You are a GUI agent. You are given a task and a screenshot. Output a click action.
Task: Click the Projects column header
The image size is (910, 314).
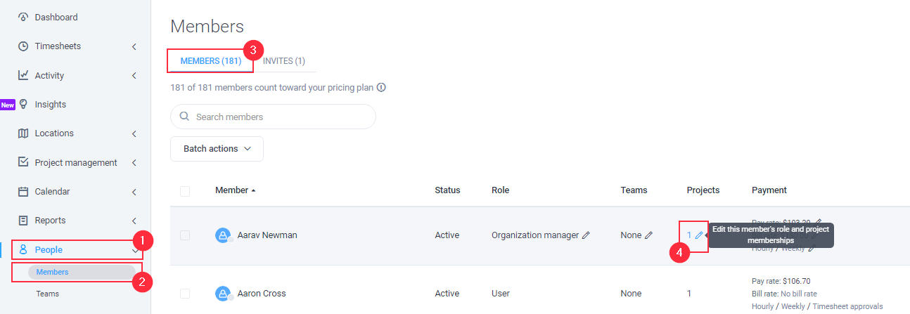[703, 190]
